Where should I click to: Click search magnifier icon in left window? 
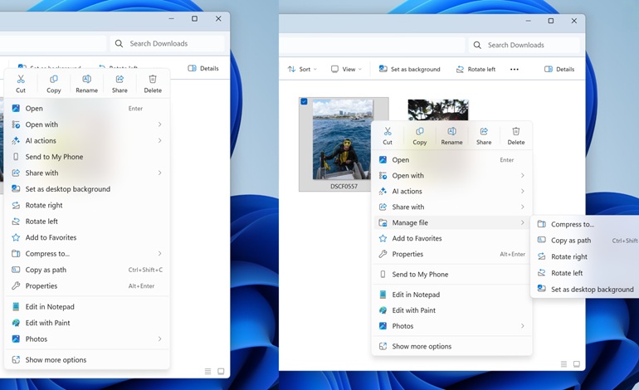click(x=119, y=44)
